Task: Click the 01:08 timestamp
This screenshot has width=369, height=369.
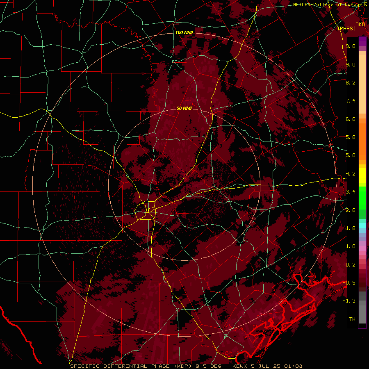Action: (x=293, y=366)
